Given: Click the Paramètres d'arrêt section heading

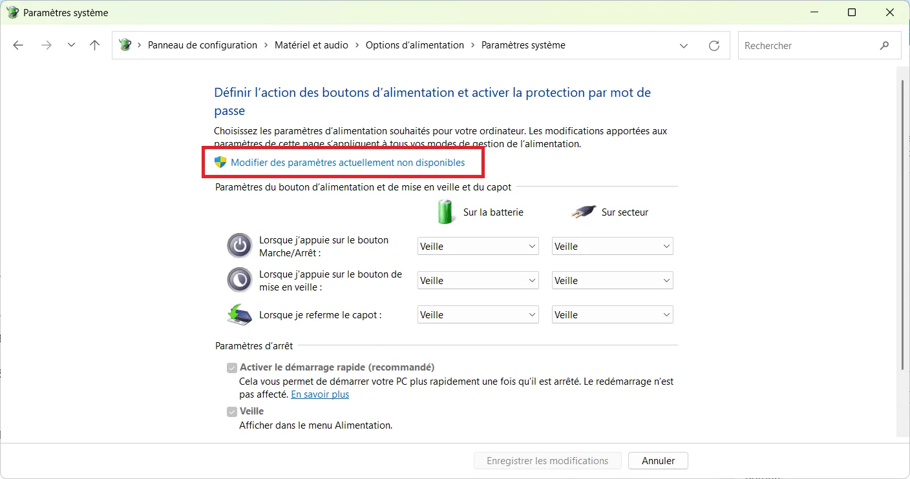Looking at the screenshot, I should click(x=254, y=346).
